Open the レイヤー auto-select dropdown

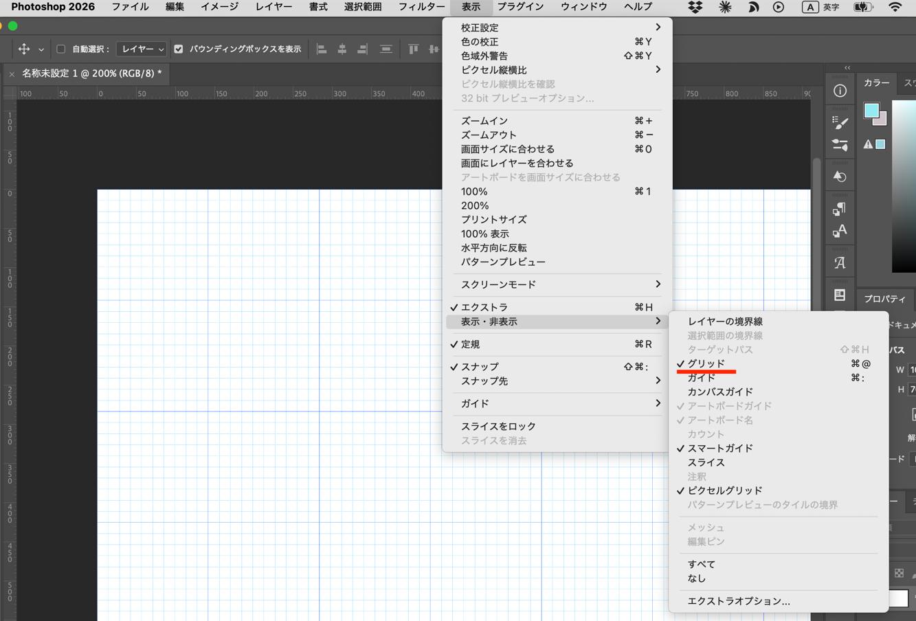[142, 49]
